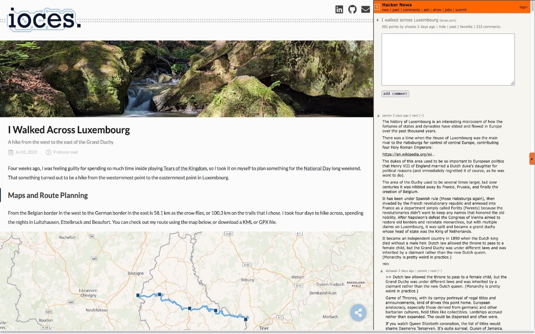535x334 pixels.
Task: Click the '9 minute read' label
Action: [x=65, y=152]
